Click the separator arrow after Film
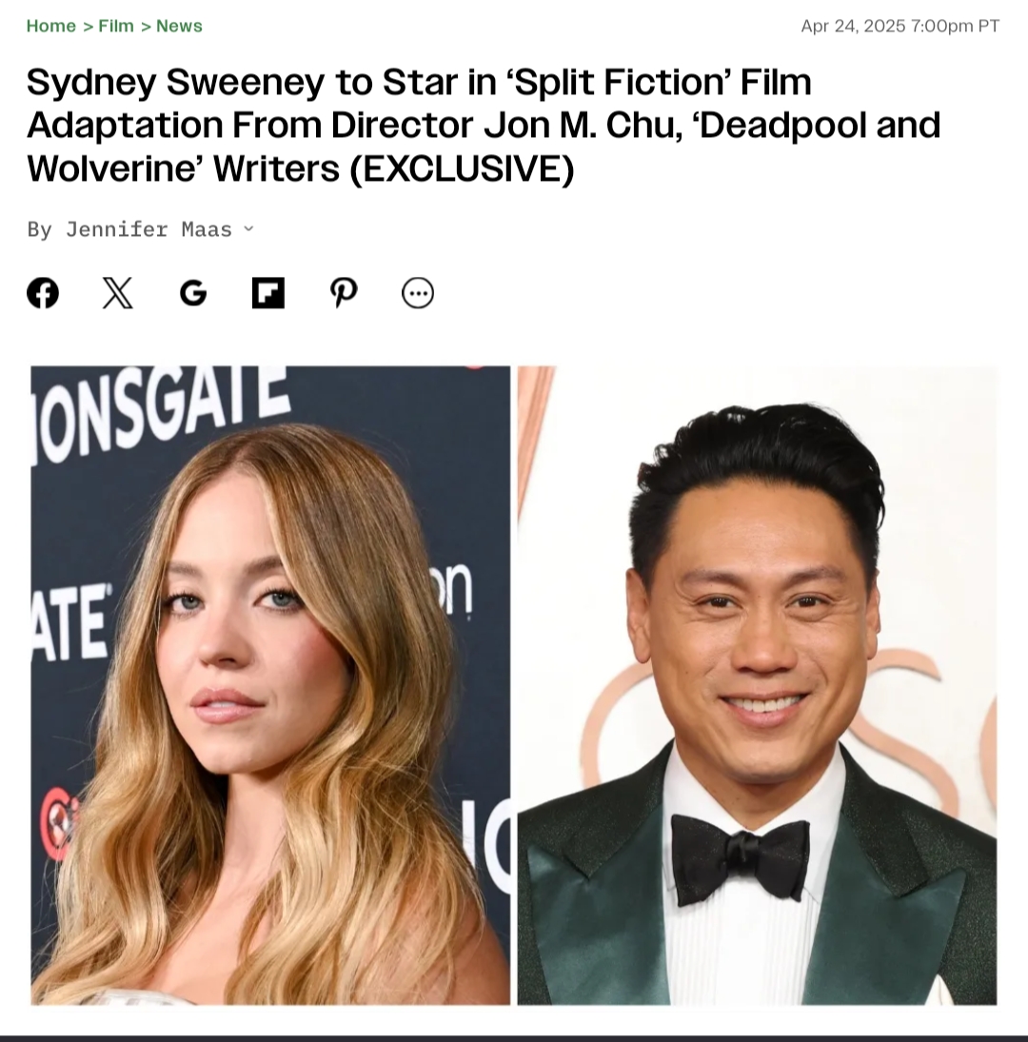Screen dimensions: 1028x1042 click(x=146, y=27)
